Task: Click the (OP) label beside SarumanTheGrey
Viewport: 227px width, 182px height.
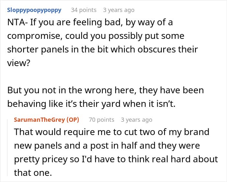Action: pyautogui.click(x=73, y=120)
